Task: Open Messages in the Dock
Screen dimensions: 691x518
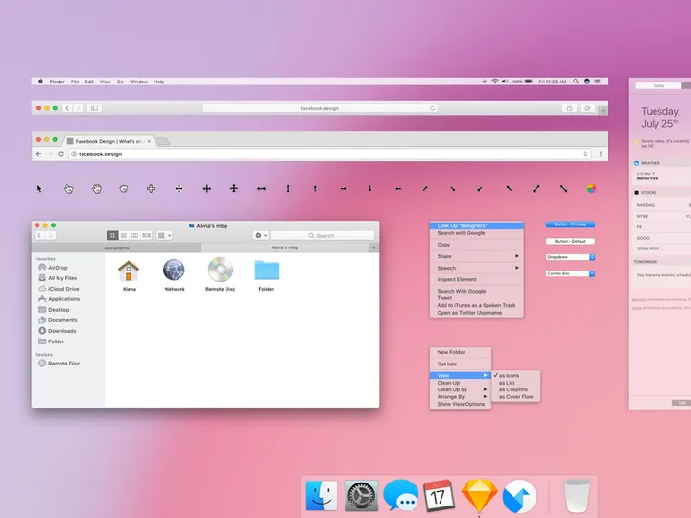Action: tap(400, 496)
